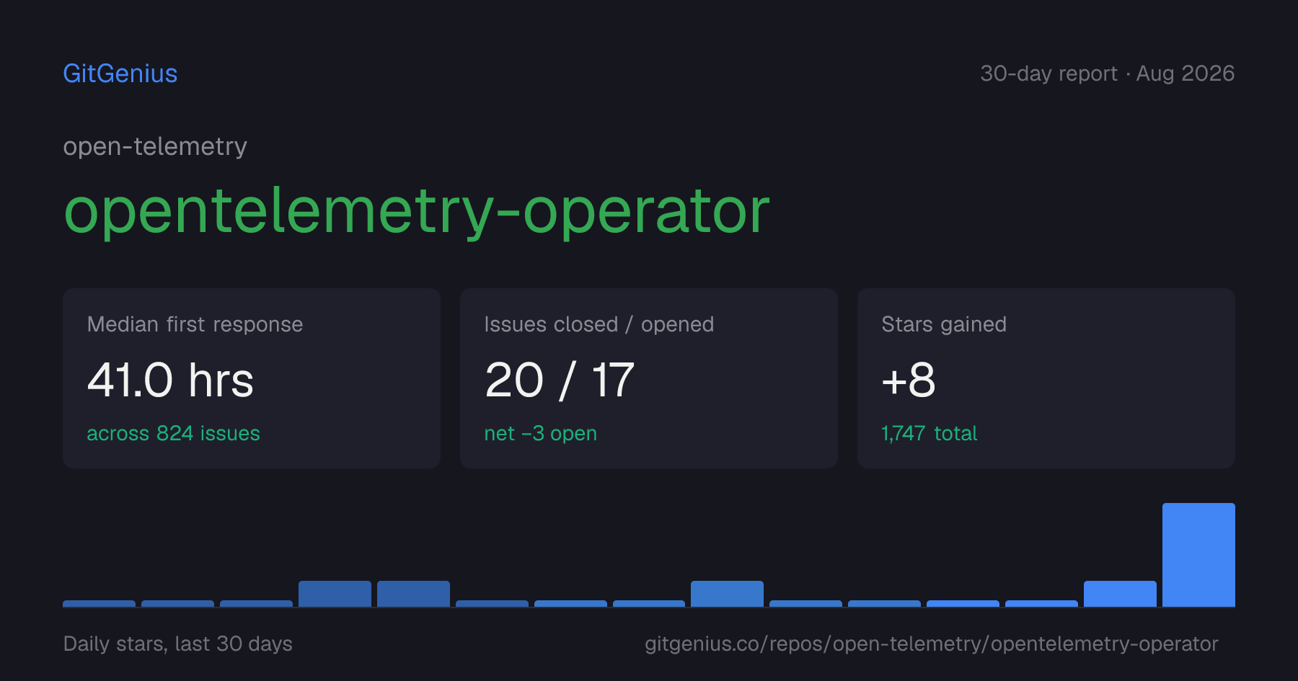This screenshot has width=1298, height=681.
Task: Click the tallest bar in the daily stars chart
Action: 1198,555
